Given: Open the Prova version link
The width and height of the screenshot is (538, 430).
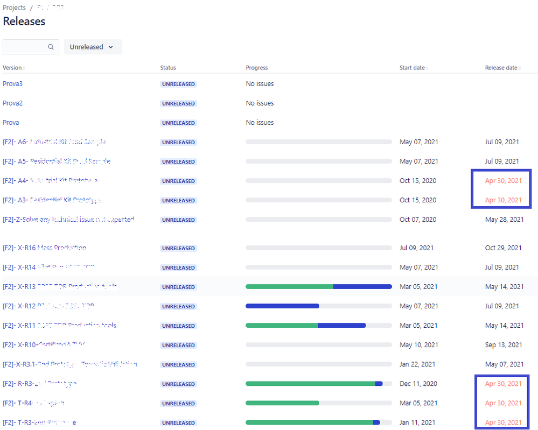Looking at the screenshot, I should [11, 123].
